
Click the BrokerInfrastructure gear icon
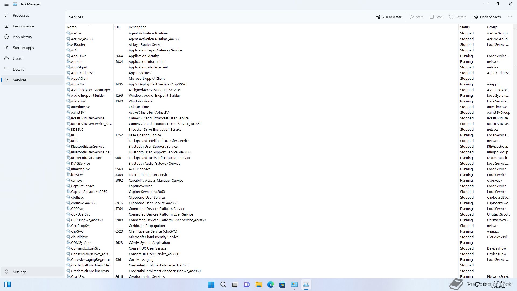point(68,158)
